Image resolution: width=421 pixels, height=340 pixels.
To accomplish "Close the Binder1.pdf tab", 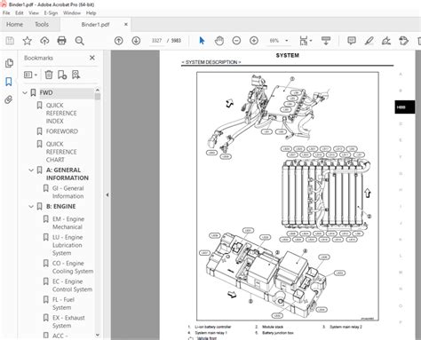I will (126, 24).
